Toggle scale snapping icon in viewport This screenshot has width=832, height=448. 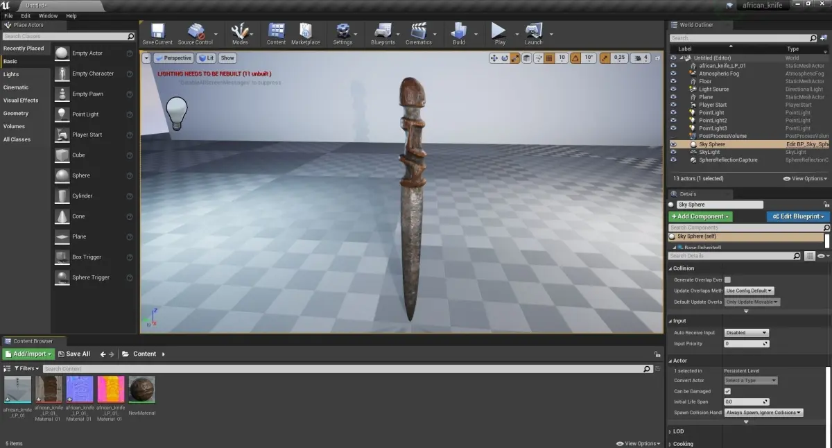(x=605, y=58)
